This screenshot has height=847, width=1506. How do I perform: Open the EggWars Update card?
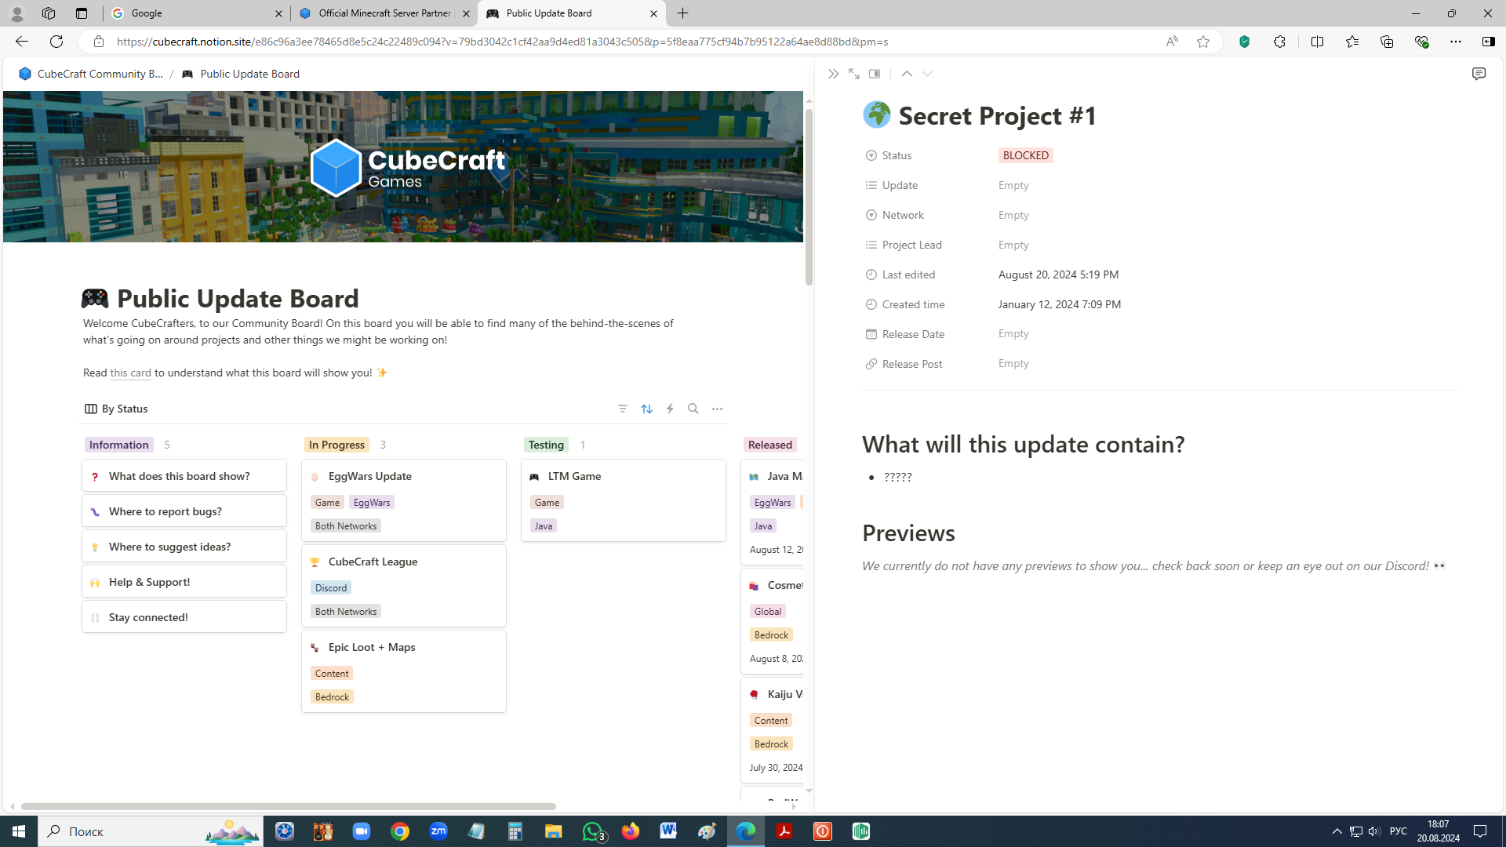[404, 500]
